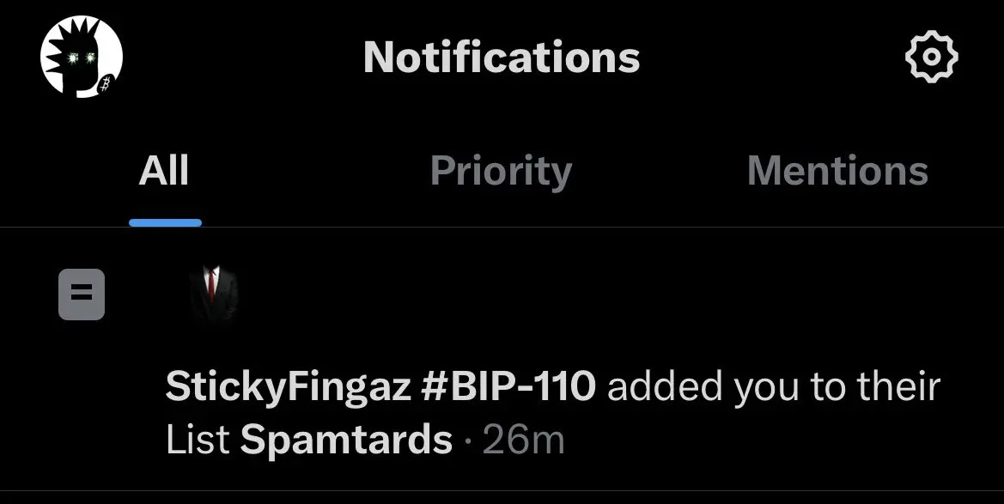Select the All notifications tab
Screen dimensions: 1004x504
164,171
